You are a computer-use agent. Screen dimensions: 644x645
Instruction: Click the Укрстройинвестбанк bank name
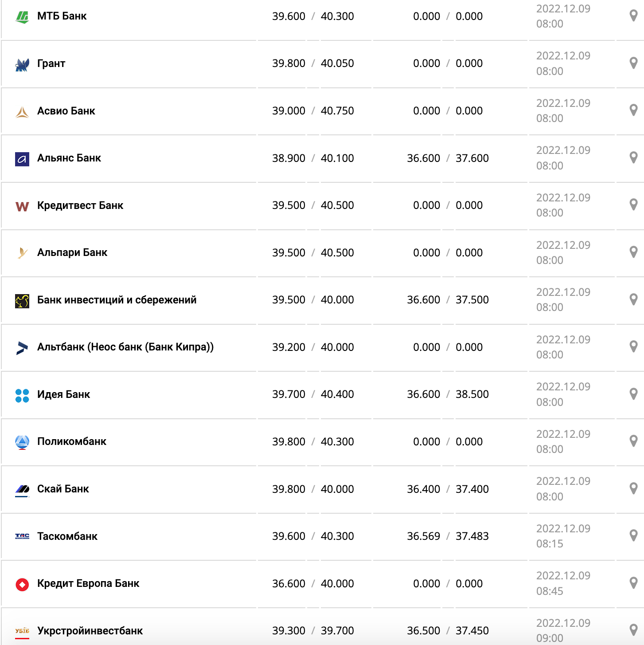[x=90, y=631]
